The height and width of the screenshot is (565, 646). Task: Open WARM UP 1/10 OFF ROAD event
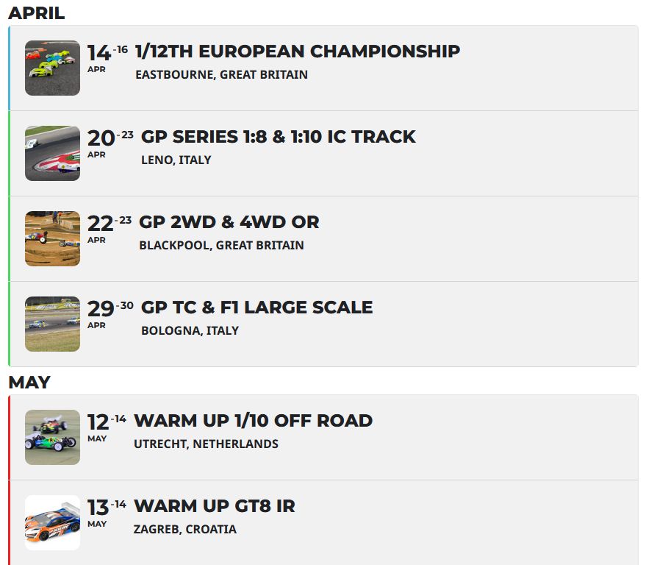pos(254,421)
